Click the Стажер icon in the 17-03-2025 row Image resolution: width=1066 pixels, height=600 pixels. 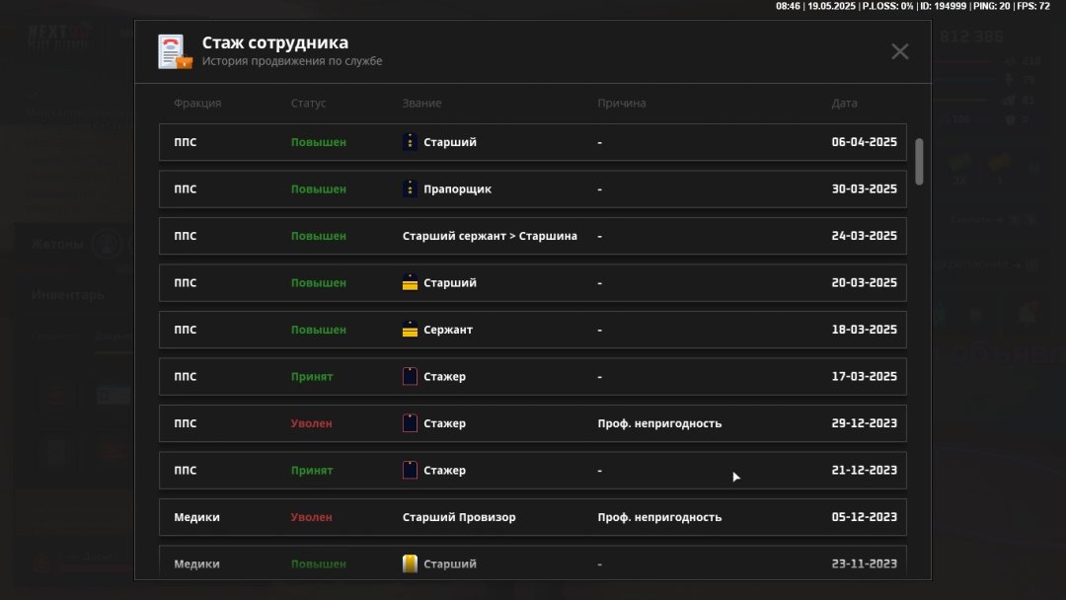(x=410, y=377)
